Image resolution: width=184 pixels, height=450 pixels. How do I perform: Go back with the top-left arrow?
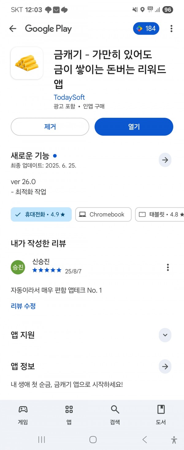coord(13,29)
